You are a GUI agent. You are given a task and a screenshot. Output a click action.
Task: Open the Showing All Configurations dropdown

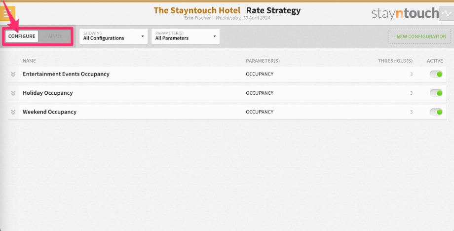(x=113, y=36)
